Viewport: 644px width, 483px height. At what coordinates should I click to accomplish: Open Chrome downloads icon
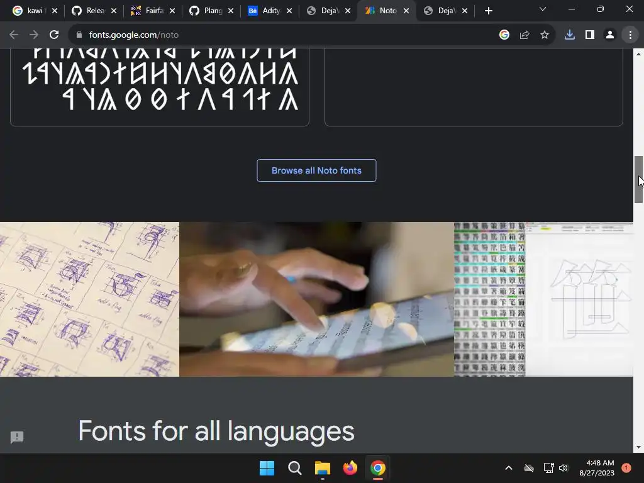[x=570, y=35]
